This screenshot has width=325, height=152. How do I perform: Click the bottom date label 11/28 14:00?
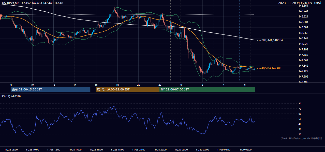(75, 150)
